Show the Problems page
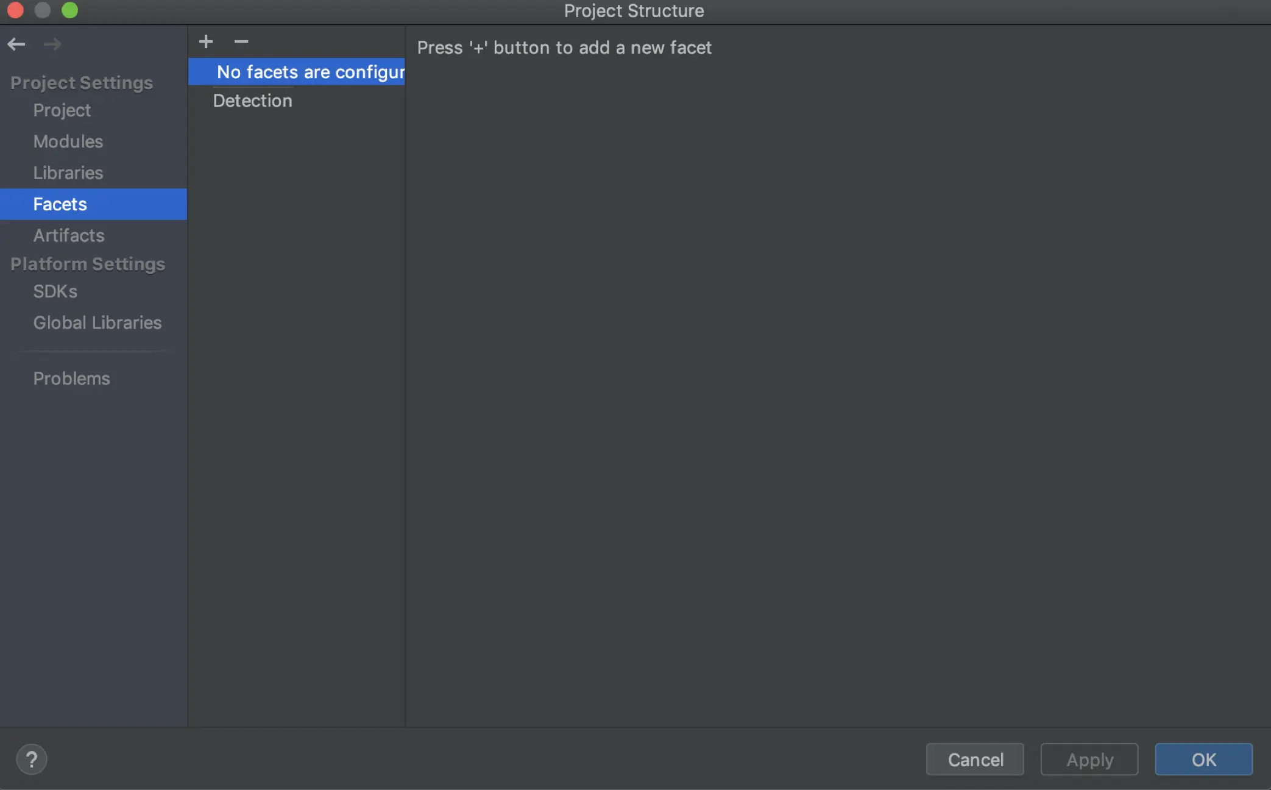The width and height of the screenshot is (1271, 790). [x=72, y=379]
